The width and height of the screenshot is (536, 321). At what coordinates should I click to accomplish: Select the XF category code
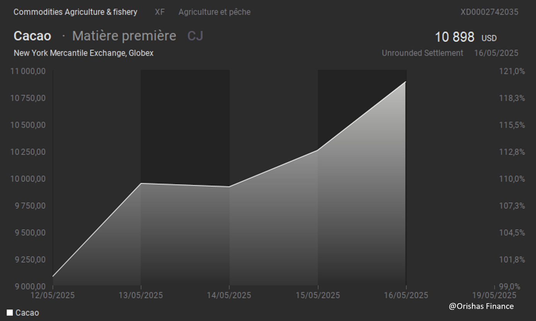(x=160, y=12)
